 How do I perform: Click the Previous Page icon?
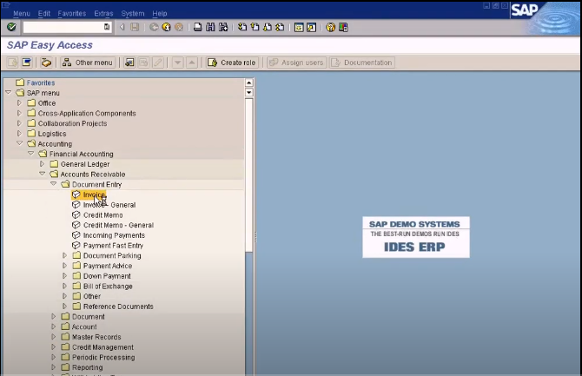255,27
